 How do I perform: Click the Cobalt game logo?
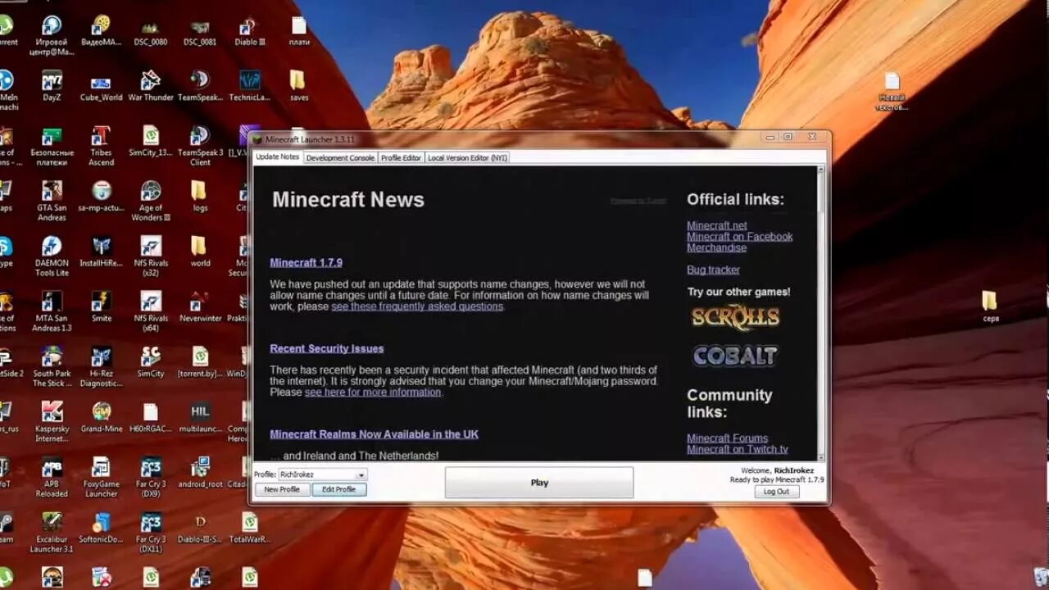click(x=735, y=356)
